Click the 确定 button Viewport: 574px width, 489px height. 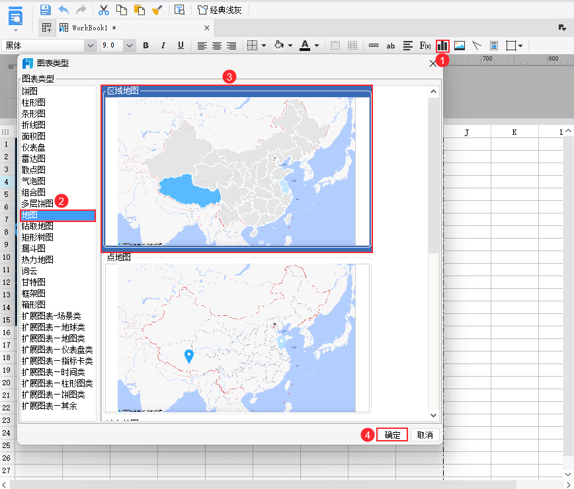(392, 435)
